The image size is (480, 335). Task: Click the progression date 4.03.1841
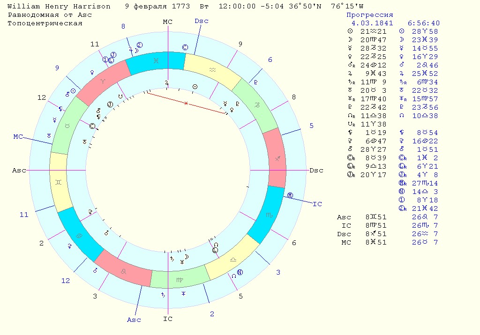pyautogui.click(x=372, y=23)
